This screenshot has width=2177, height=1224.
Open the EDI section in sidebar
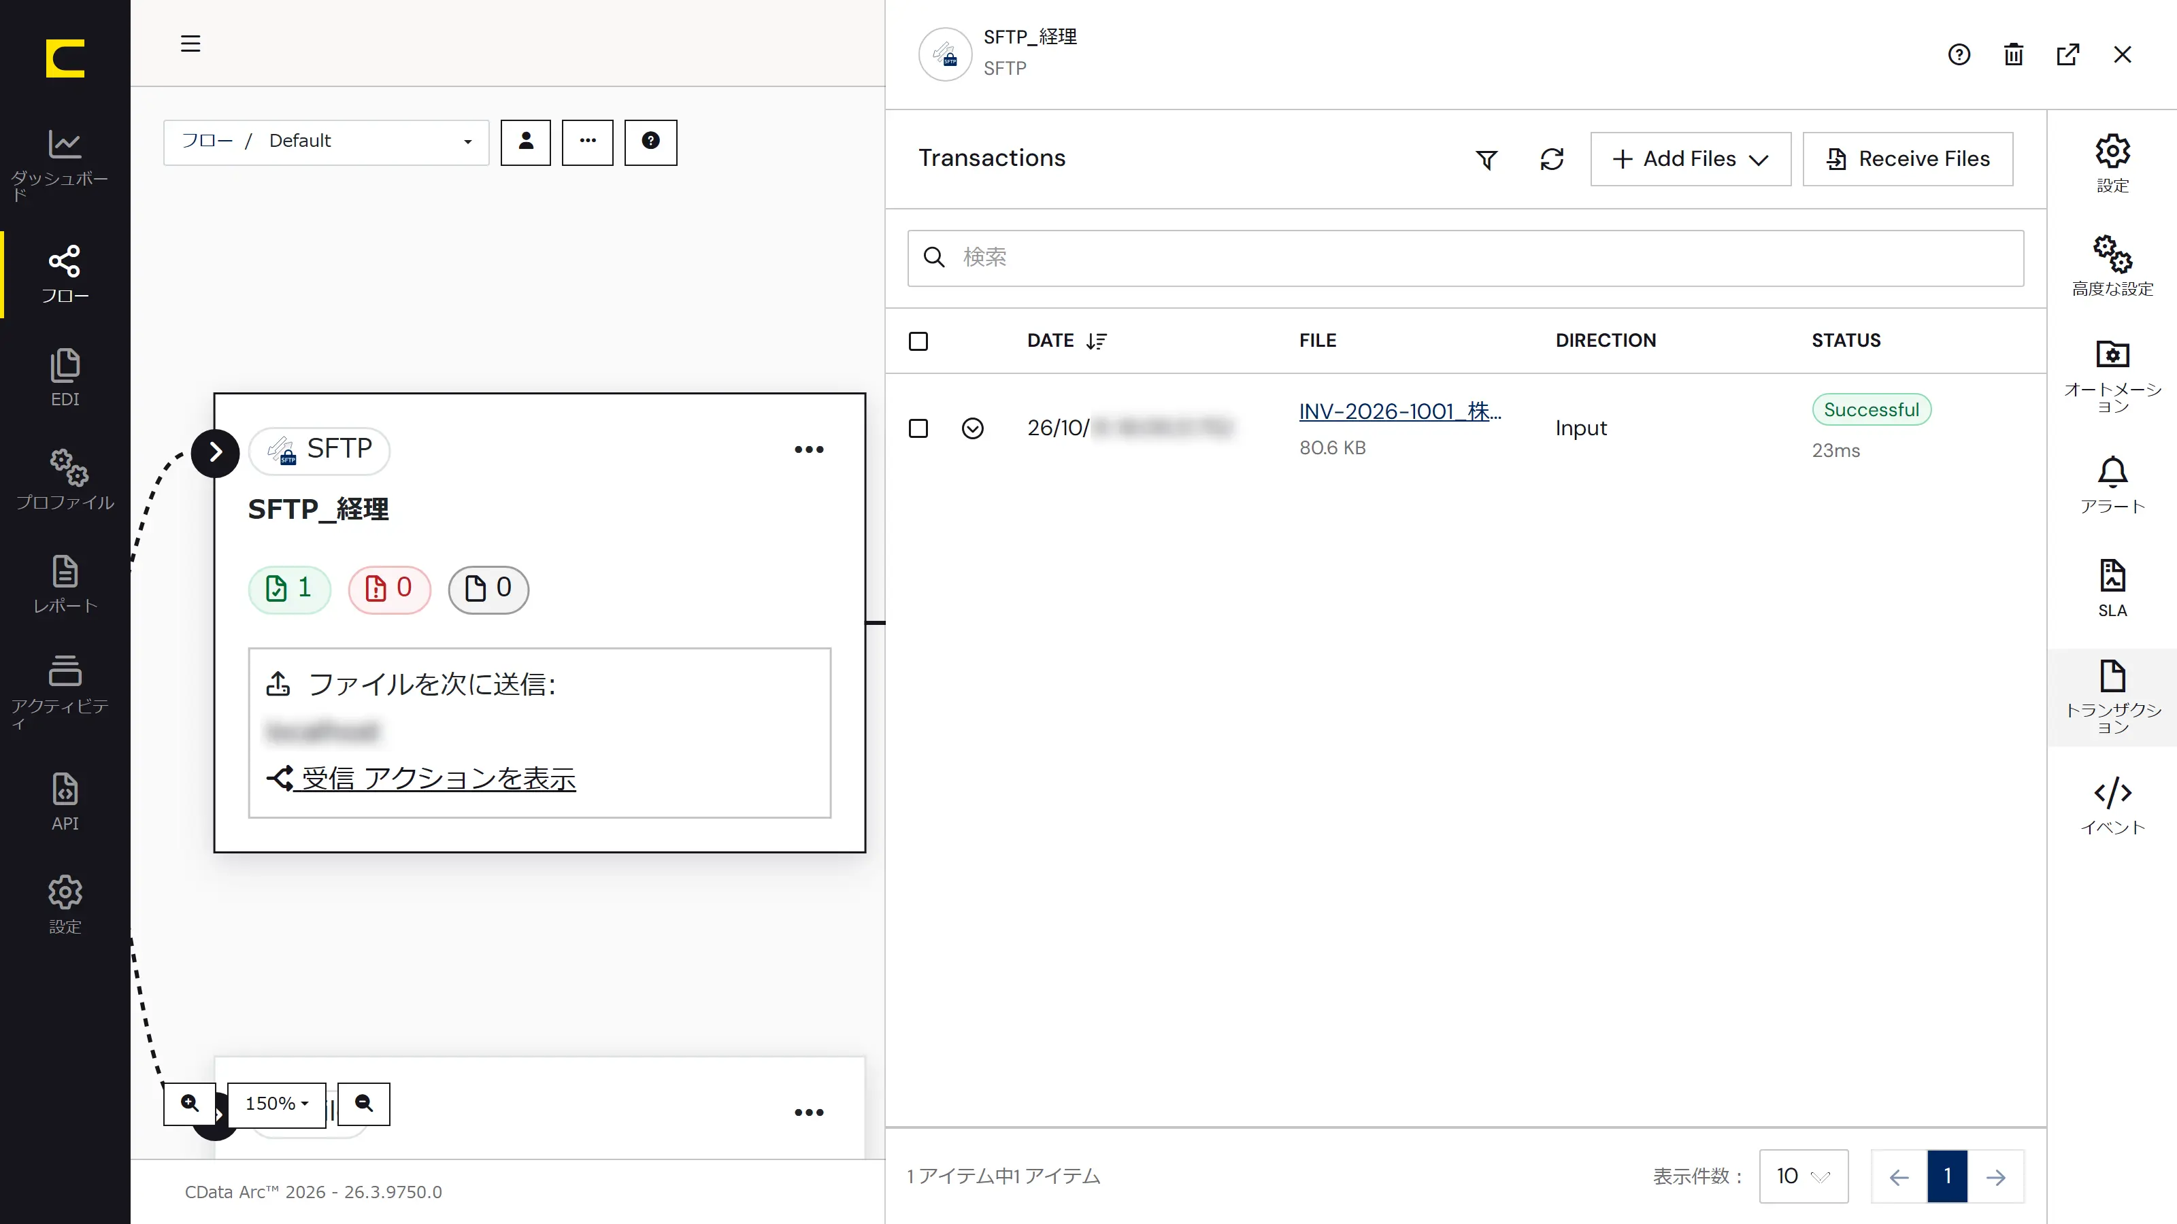point(64,377)
